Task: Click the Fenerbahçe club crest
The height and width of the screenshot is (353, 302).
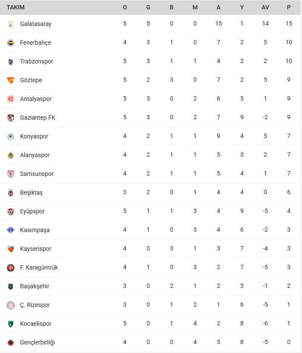Action: tap(11, 43)
